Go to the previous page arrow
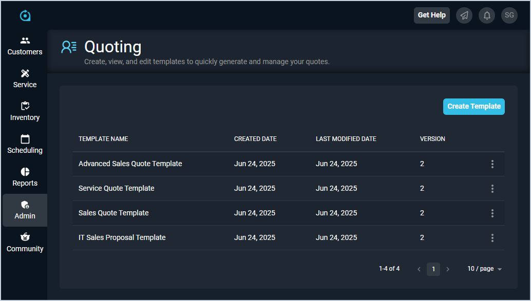Viewport: 531px width, 301px height. pos(419,269)
